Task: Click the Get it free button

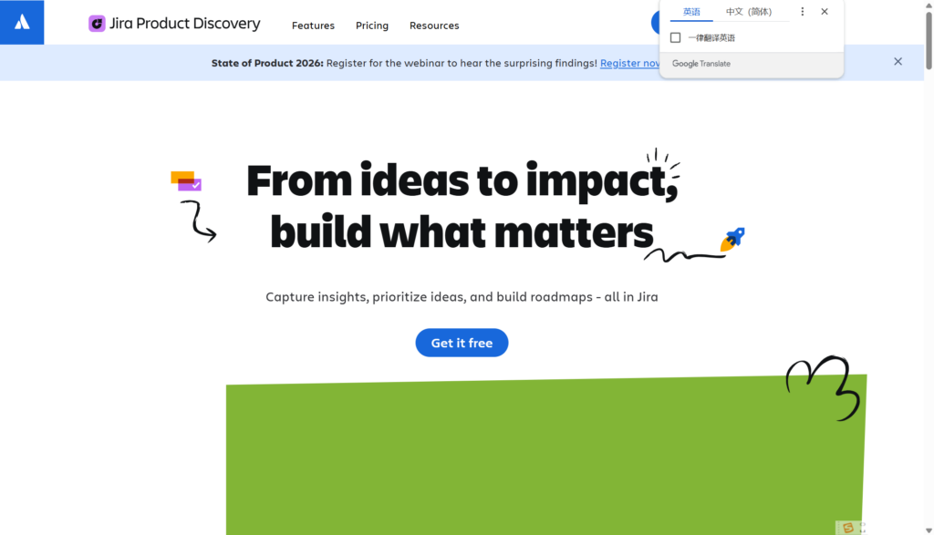Action: pyautogui.click(x=462, y=343)
